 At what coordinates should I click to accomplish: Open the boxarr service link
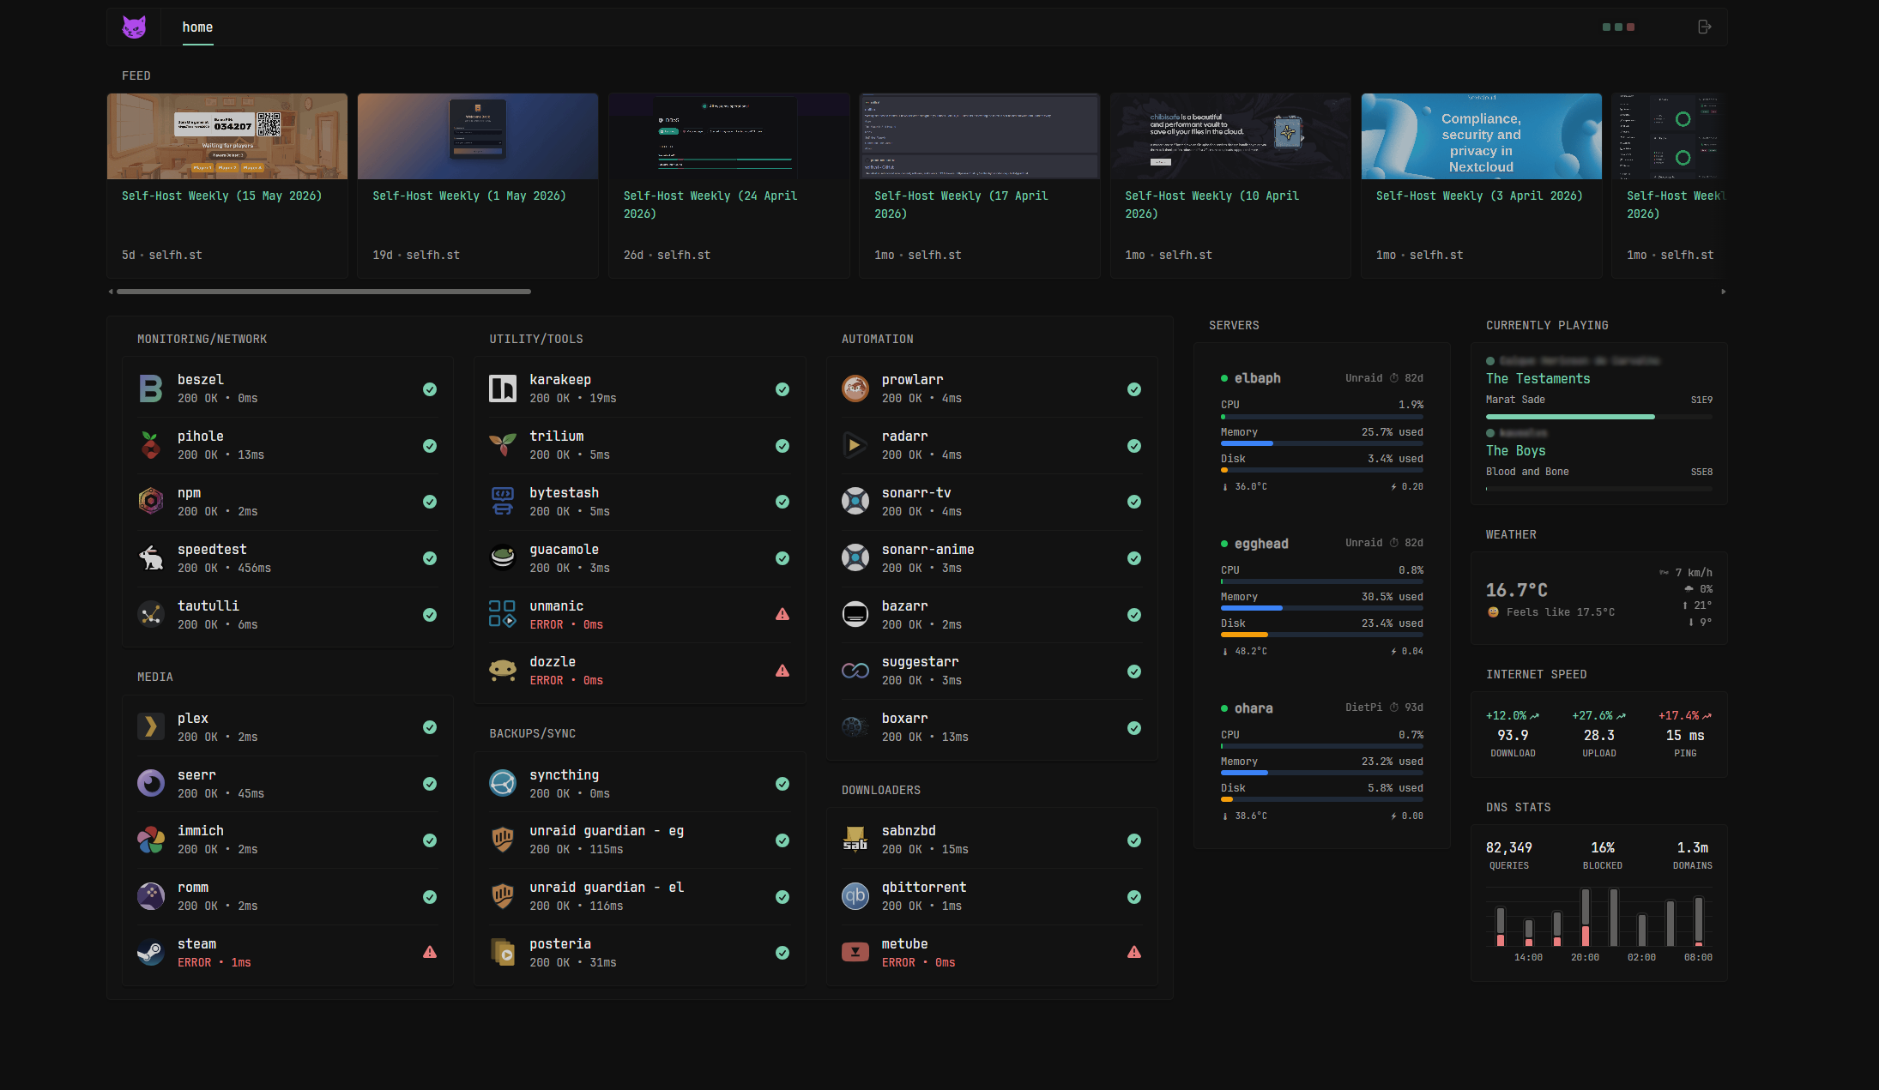pyautogui.click(x=904, y=719)
